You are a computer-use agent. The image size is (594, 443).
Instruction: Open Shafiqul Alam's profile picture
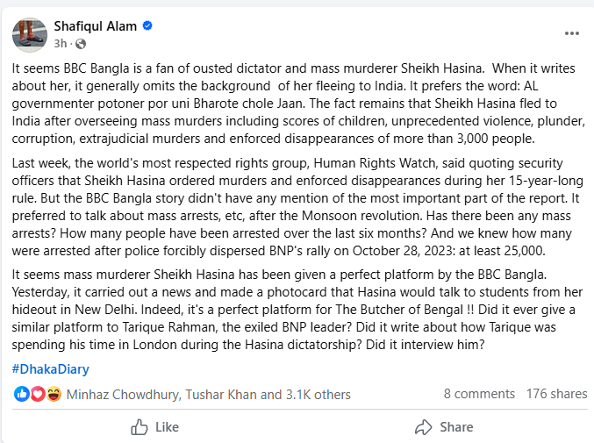(x=30, y=35)
